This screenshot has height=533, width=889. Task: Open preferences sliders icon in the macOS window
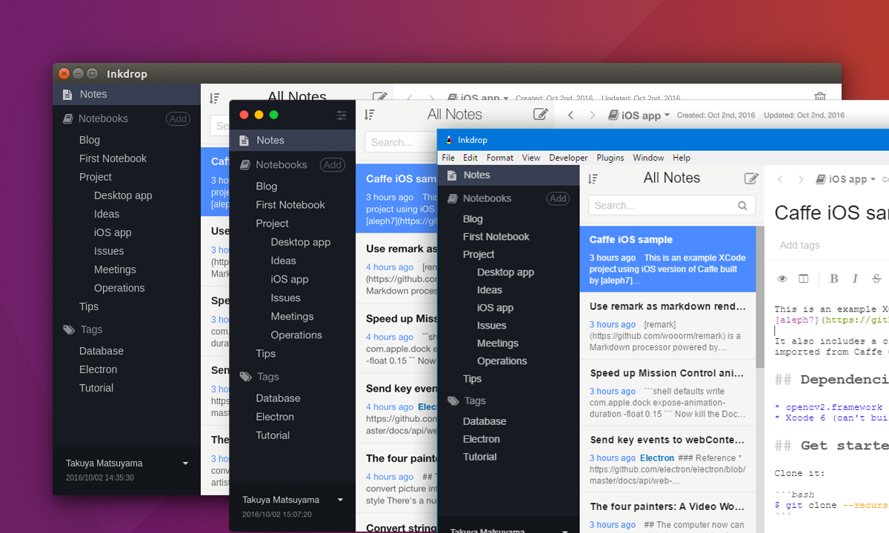[342, 115]
